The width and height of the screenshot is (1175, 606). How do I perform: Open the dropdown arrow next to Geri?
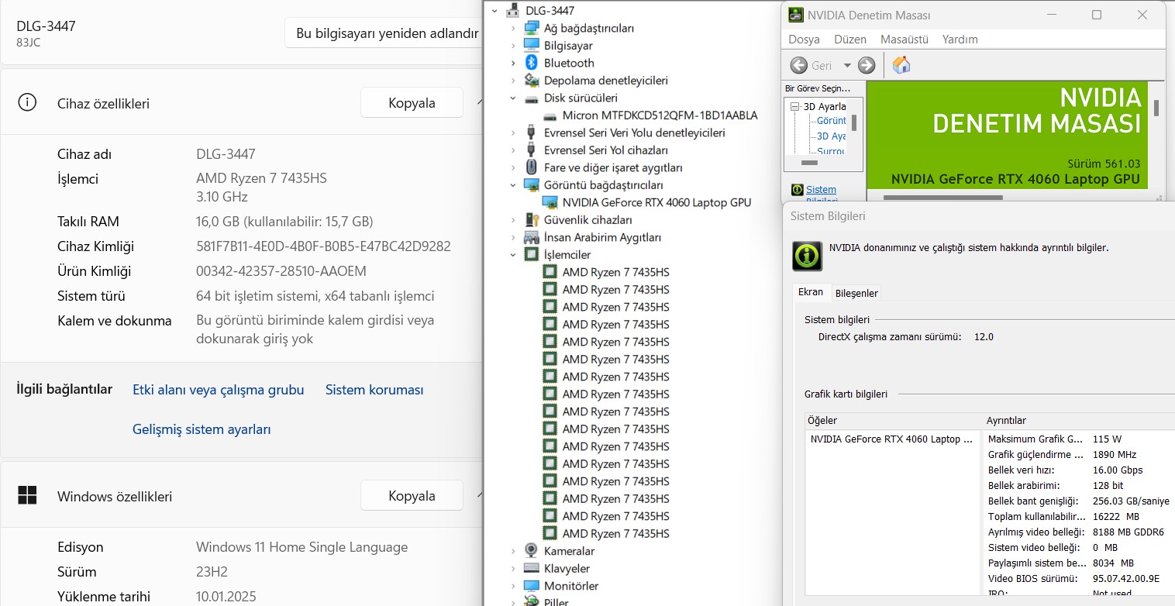[846, 66]
